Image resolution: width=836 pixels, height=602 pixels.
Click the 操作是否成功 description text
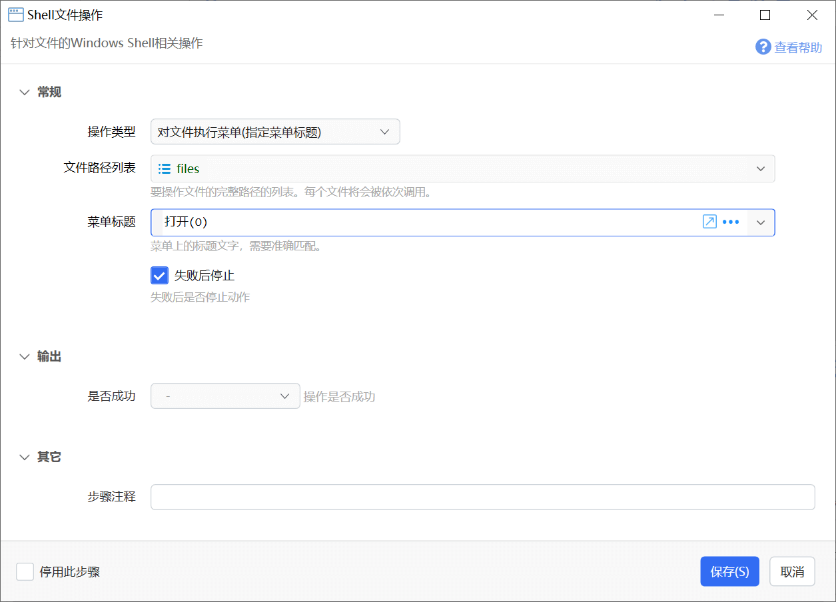tap(339, 396)
